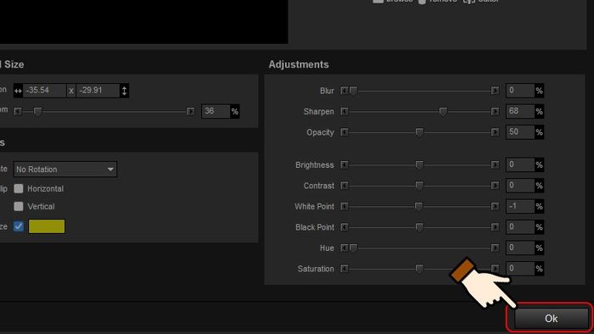Image resolution: width=594 pixels, height=334 pixels.
Task: Click the Hue slider decrease arrow
Action: pos(345,248)
